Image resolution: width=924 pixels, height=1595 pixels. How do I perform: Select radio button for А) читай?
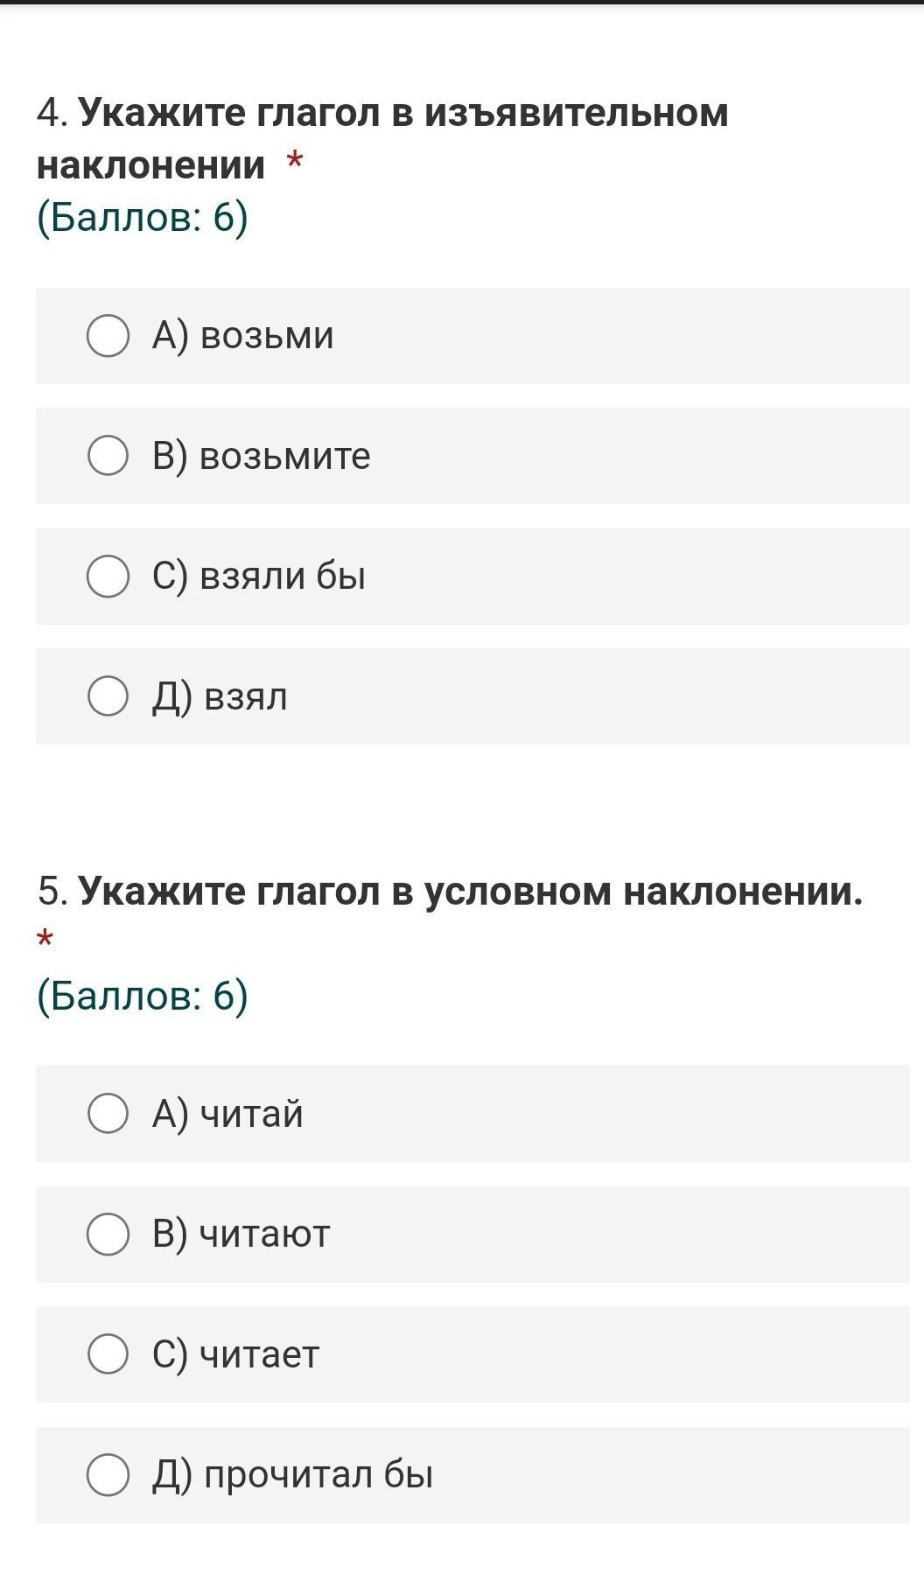click(108, 1114)
